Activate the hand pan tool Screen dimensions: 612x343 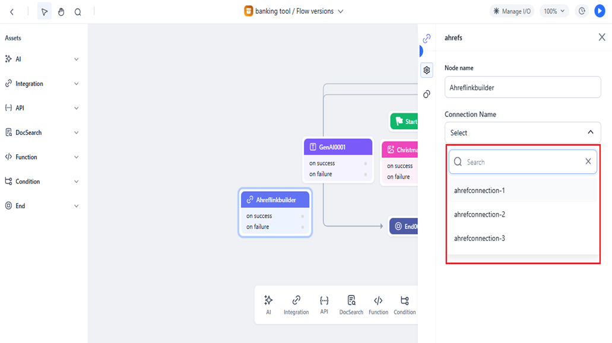click(61, 12)
